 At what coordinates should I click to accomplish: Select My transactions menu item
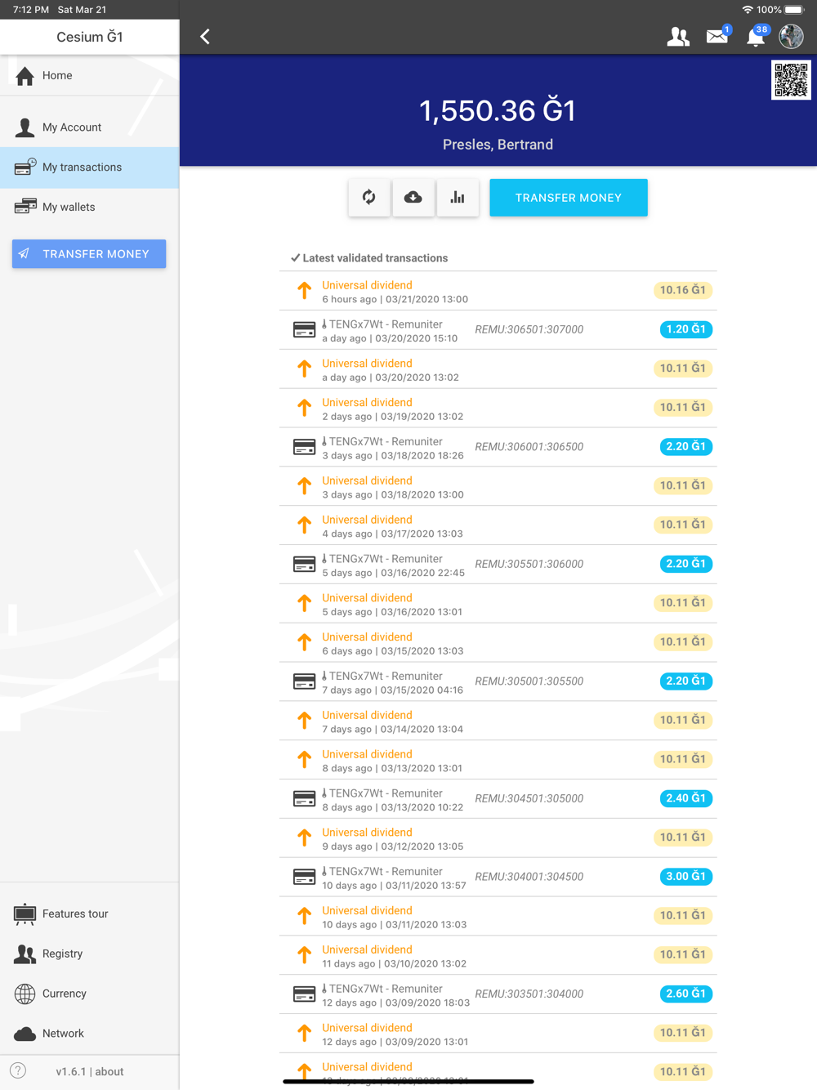(90, 168)
